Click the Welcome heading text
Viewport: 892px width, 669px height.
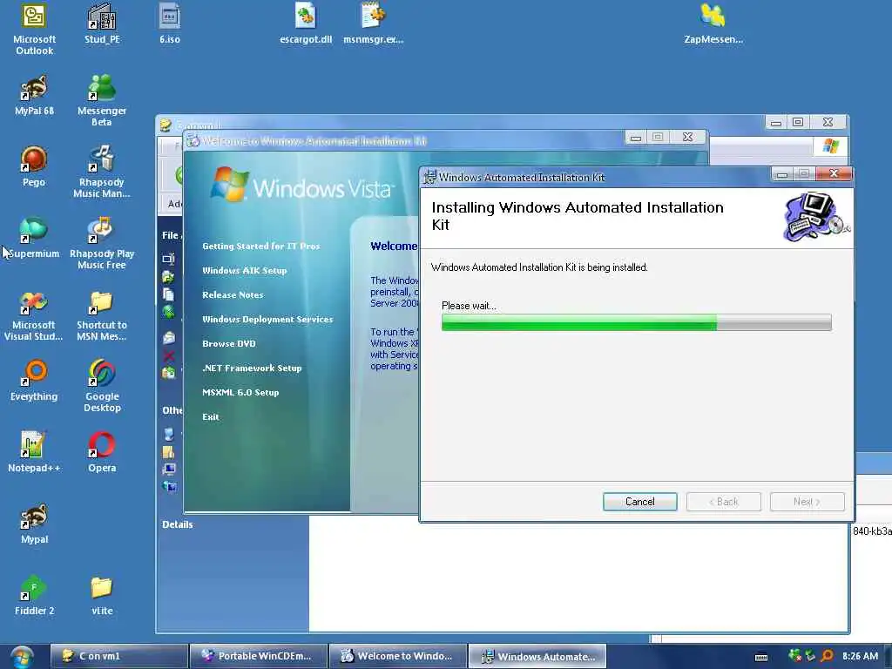[394, 247]
